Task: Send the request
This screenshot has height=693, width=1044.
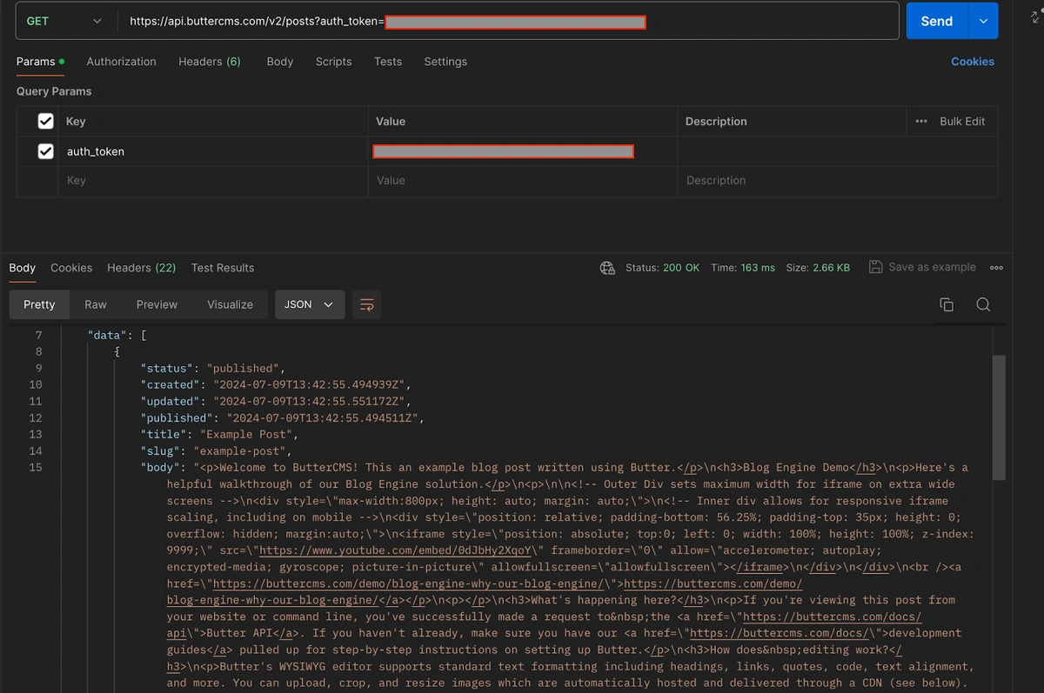Action: 937,21
